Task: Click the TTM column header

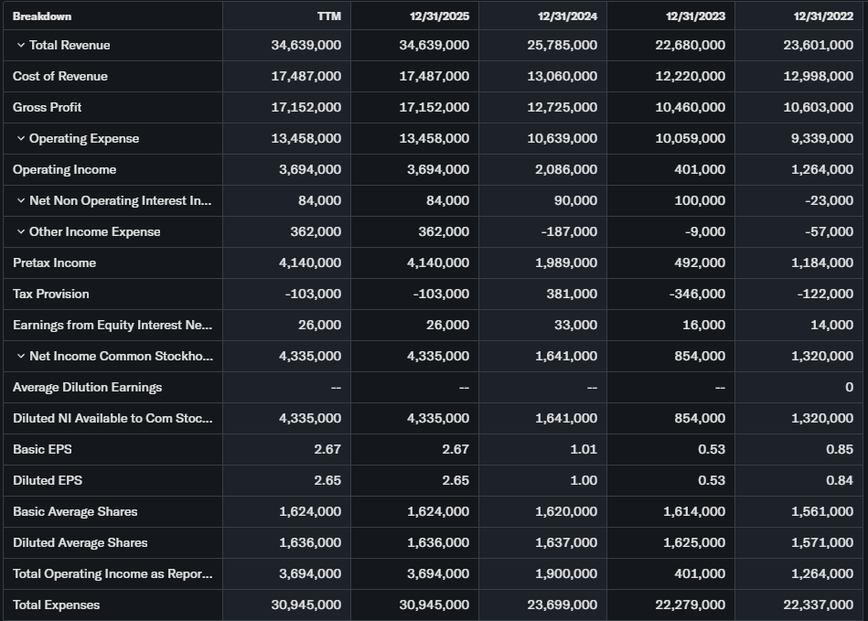Action: [328, 16]
